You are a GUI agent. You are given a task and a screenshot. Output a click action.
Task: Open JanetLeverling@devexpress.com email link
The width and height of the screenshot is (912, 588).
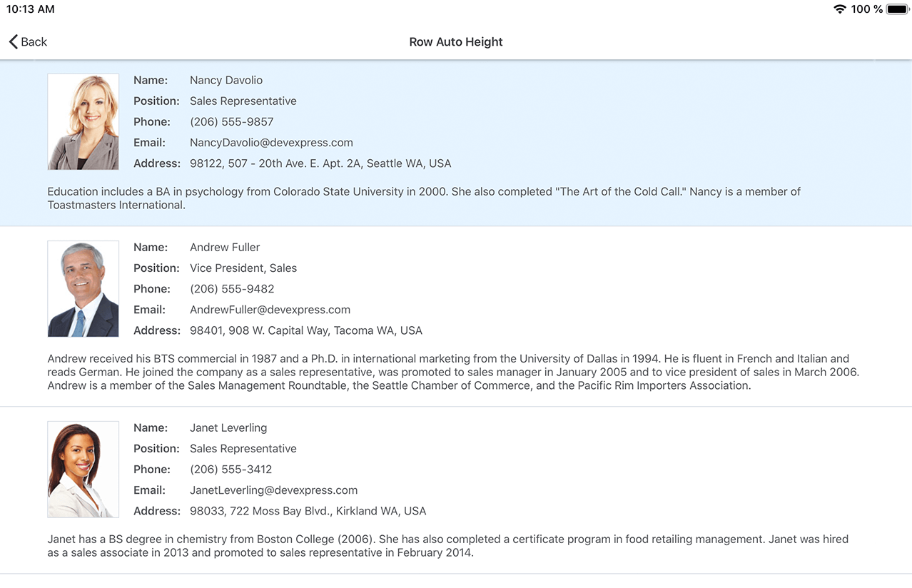(273, 490)
